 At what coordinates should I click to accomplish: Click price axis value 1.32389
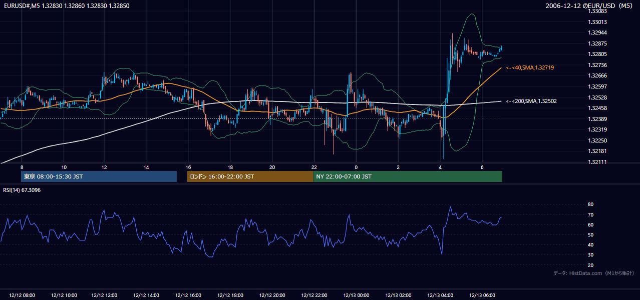(x=597, y=119)
